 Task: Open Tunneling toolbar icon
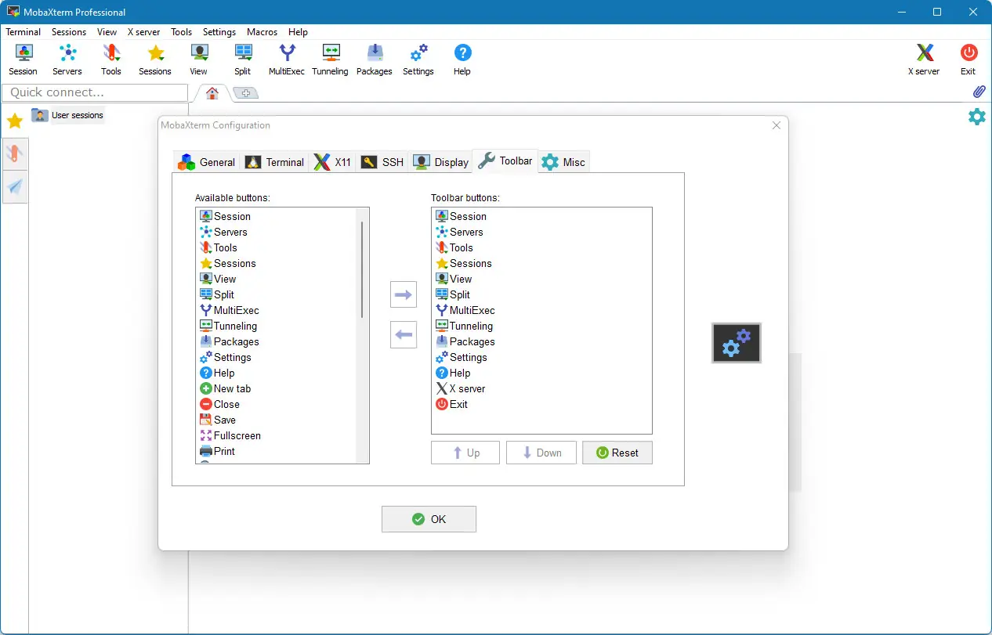pyautogui.click(x=330, y=60)
